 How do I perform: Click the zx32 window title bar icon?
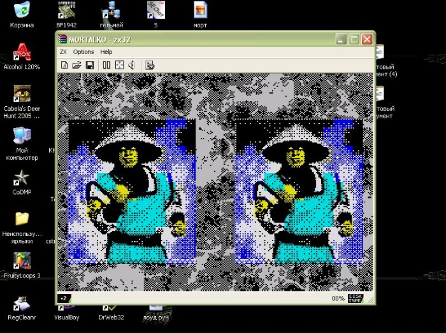[x=62, y=39]
